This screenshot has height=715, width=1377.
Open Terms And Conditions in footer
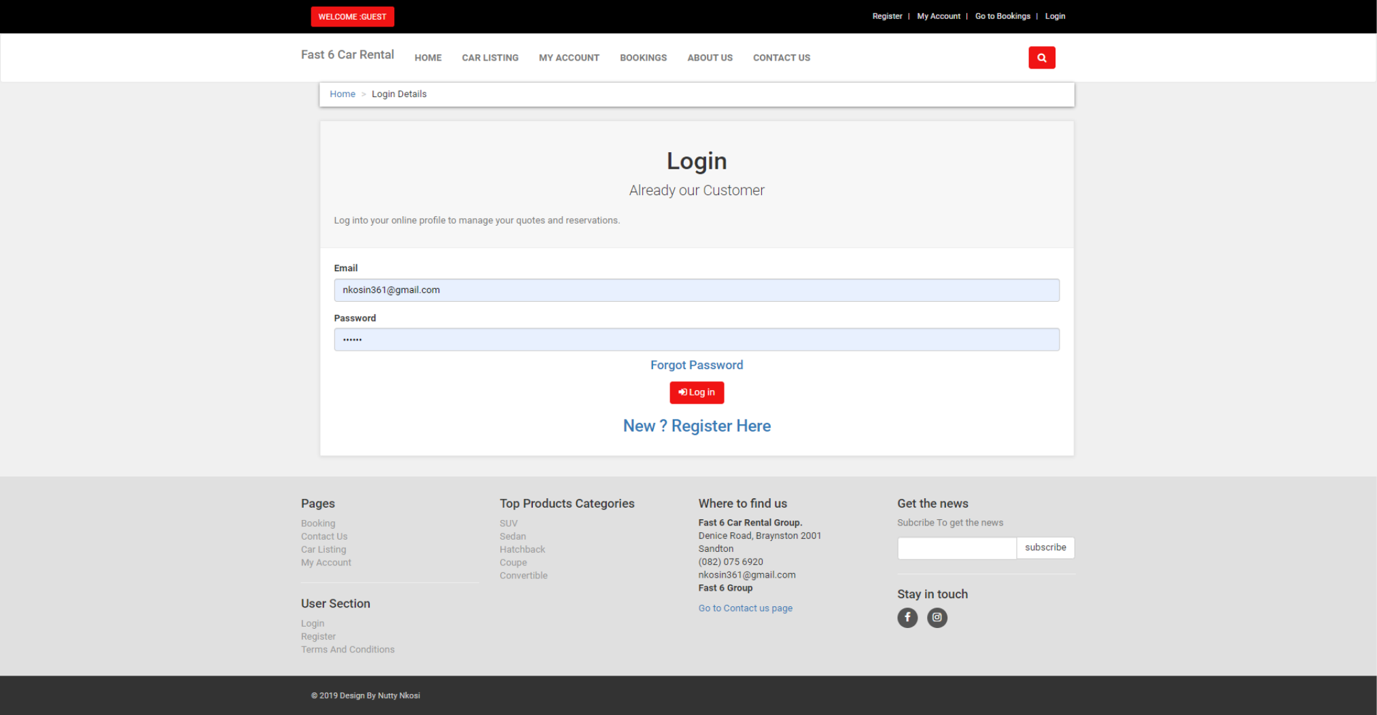[347, 649]
